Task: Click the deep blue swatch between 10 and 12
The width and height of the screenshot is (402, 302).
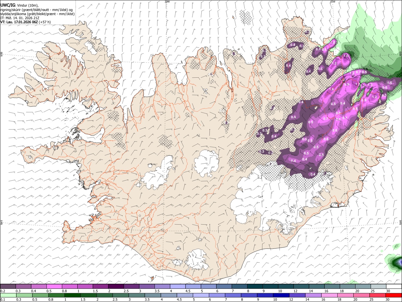Action: 281,295
